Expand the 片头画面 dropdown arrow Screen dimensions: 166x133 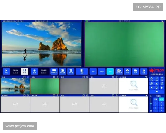point(146,77)
